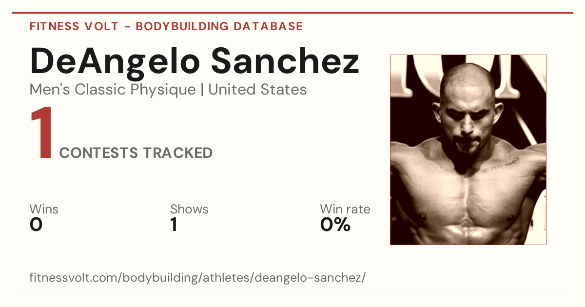Click the DeAngelo Sanchez athlete photo
585x307 pixels.
[x=468, y=150]
